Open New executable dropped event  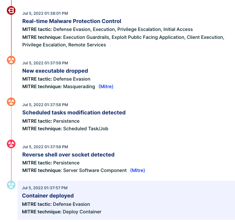[x=55, y=71]
